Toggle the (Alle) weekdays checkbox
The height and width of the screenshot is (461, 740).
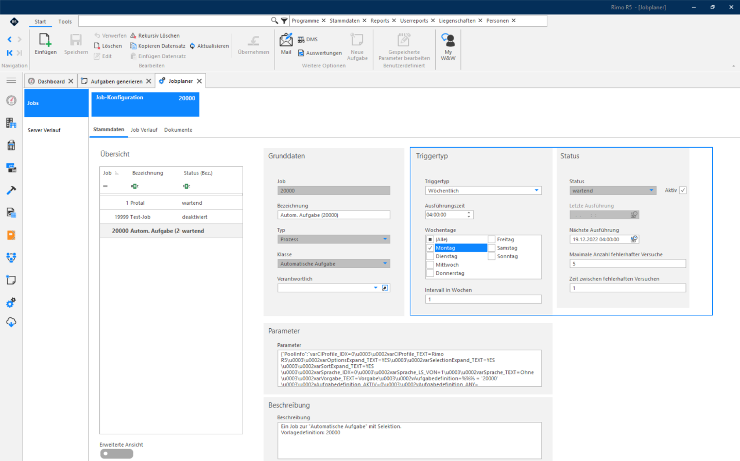coord(430,239)
